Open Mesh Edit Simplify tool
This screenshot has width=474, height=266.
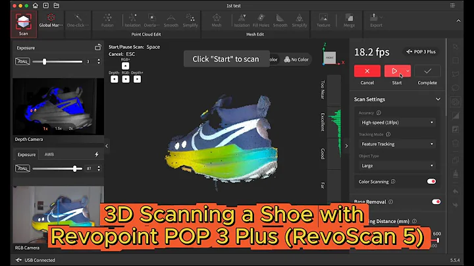pyautogui.click(x=300, y=20)
